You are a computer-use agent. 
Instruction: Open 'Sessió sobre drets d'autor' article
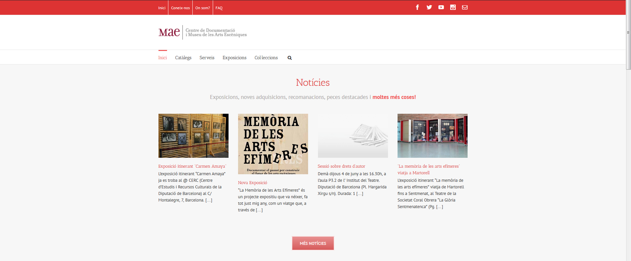341,166
